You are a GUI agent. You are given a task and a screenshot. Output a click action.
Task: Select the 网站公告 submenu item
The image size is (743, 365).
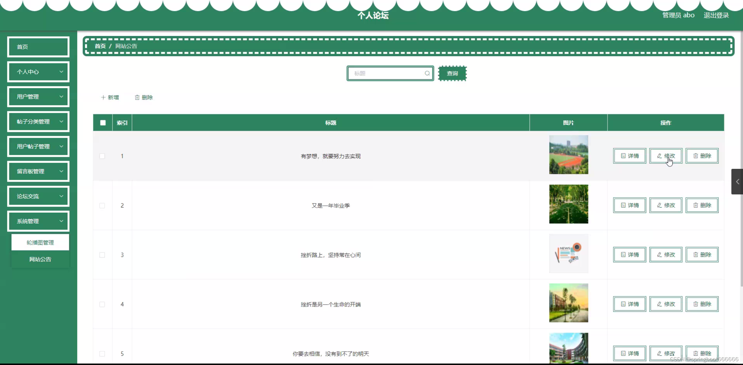click(40, 259)
